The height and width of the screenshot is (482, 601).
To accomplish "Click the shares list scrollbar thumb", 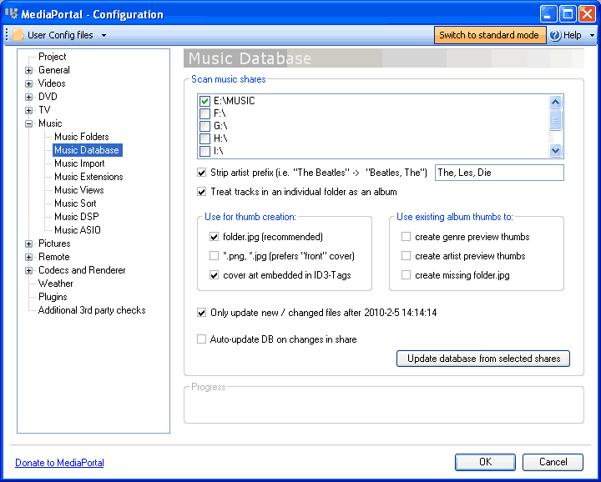I will tap(555, 120).
